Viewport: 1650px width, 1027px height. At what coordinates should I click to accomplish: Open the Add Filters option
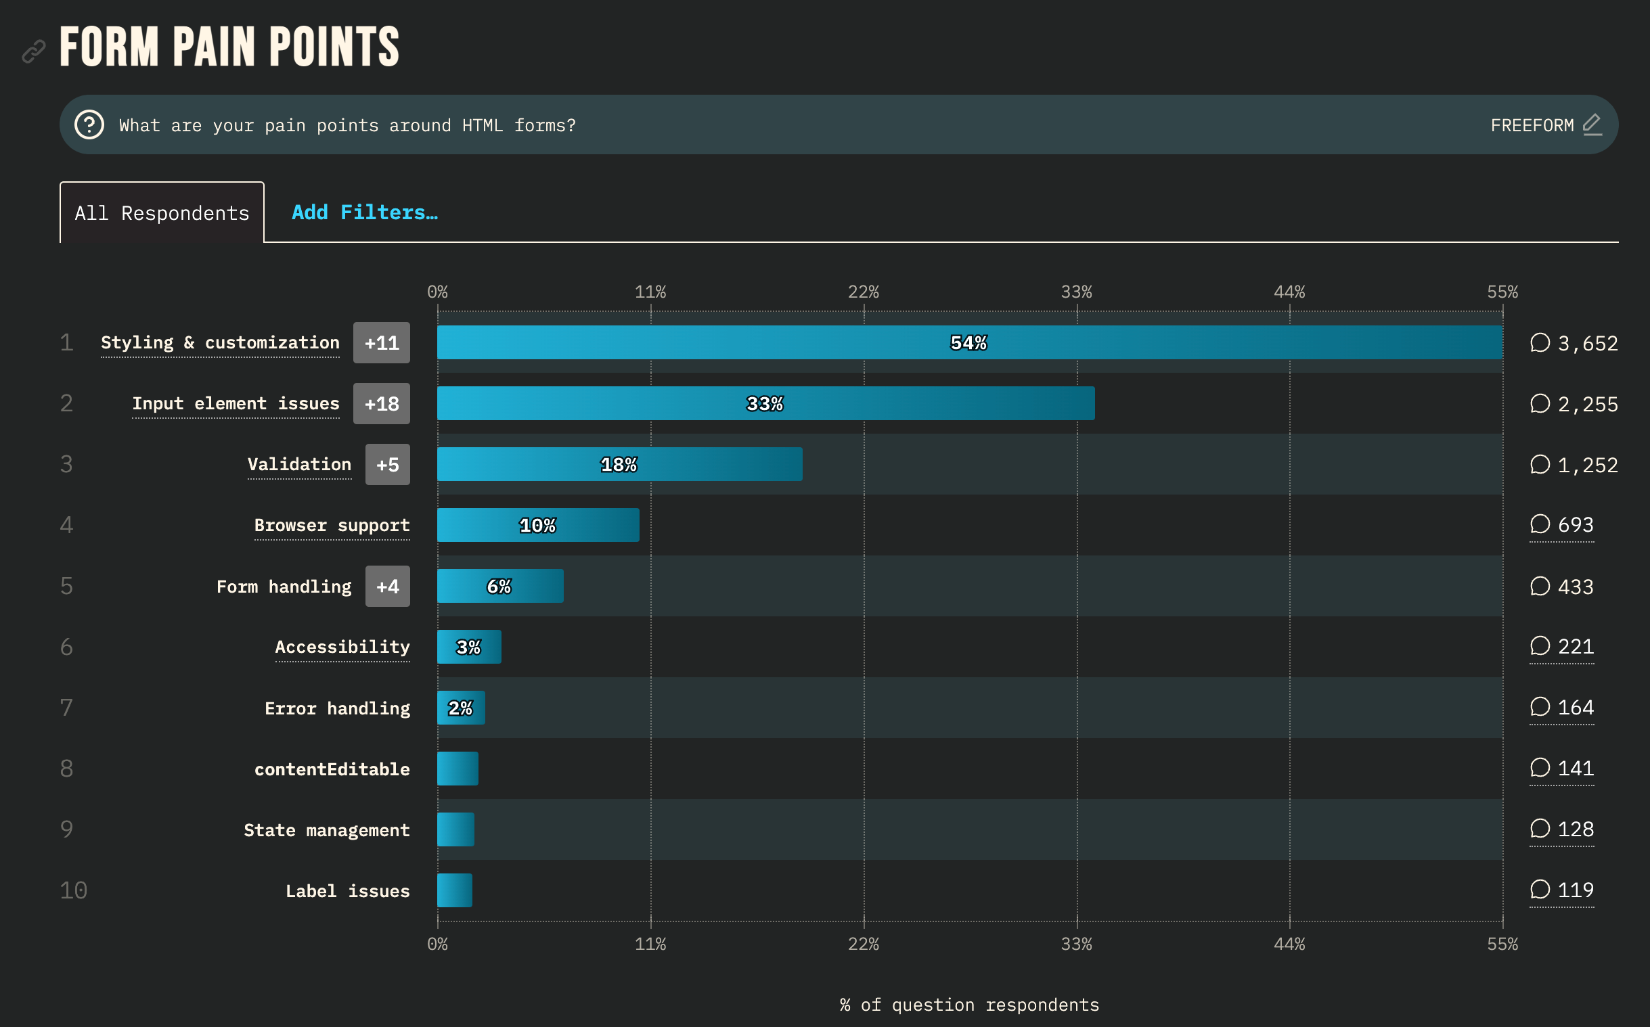click(x=364, y=212)
